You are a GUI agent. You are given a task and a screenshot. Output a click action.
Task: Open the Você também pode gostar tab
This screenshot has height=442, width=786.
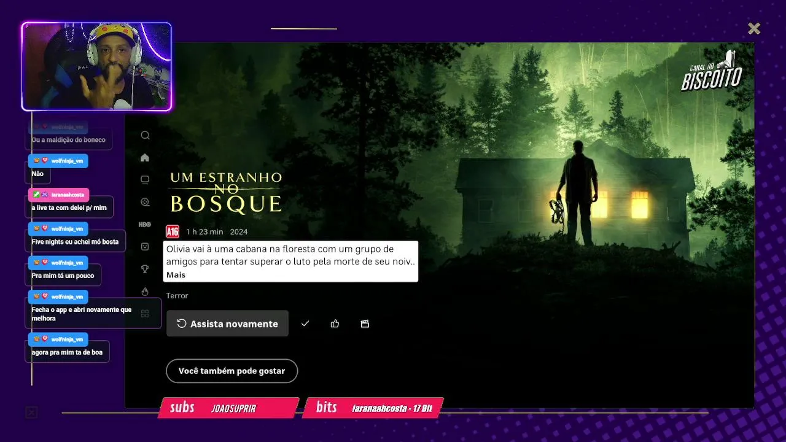(x=232, y=371)
